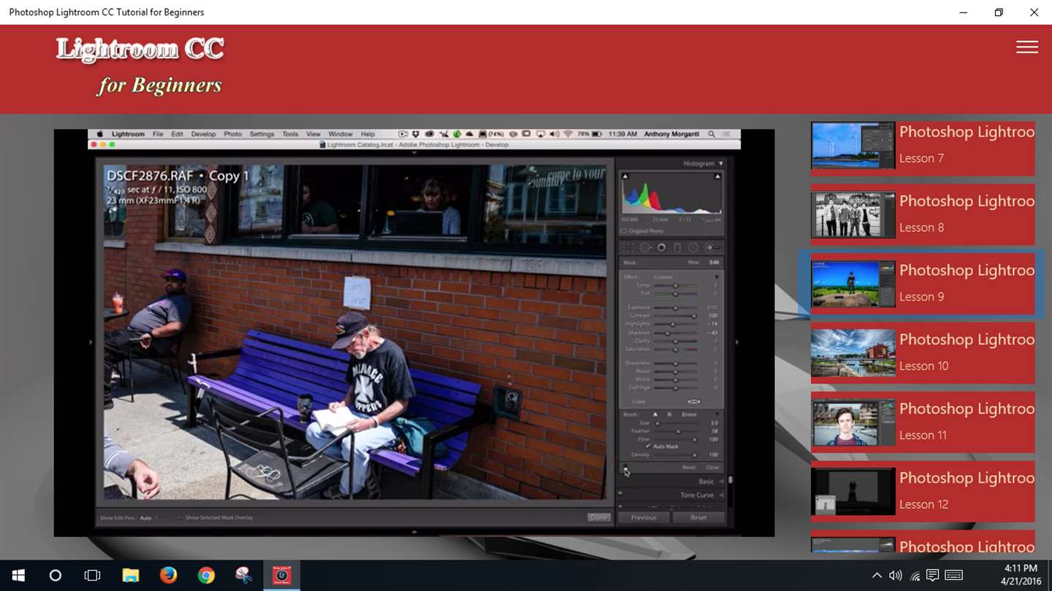This screenshot has height=591, width=1052.
Task: Select the Red Eye Correction tool in Lightroom
Action: [661, 248]
